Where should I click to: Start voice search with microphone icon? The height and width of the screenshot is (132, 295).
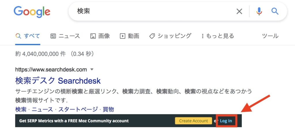point(259,12)
